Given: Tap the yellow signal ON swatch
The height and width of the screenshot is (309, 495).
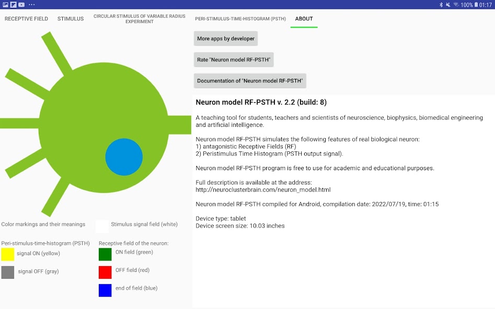Looking at the screenshot, I should pos(8,254).
